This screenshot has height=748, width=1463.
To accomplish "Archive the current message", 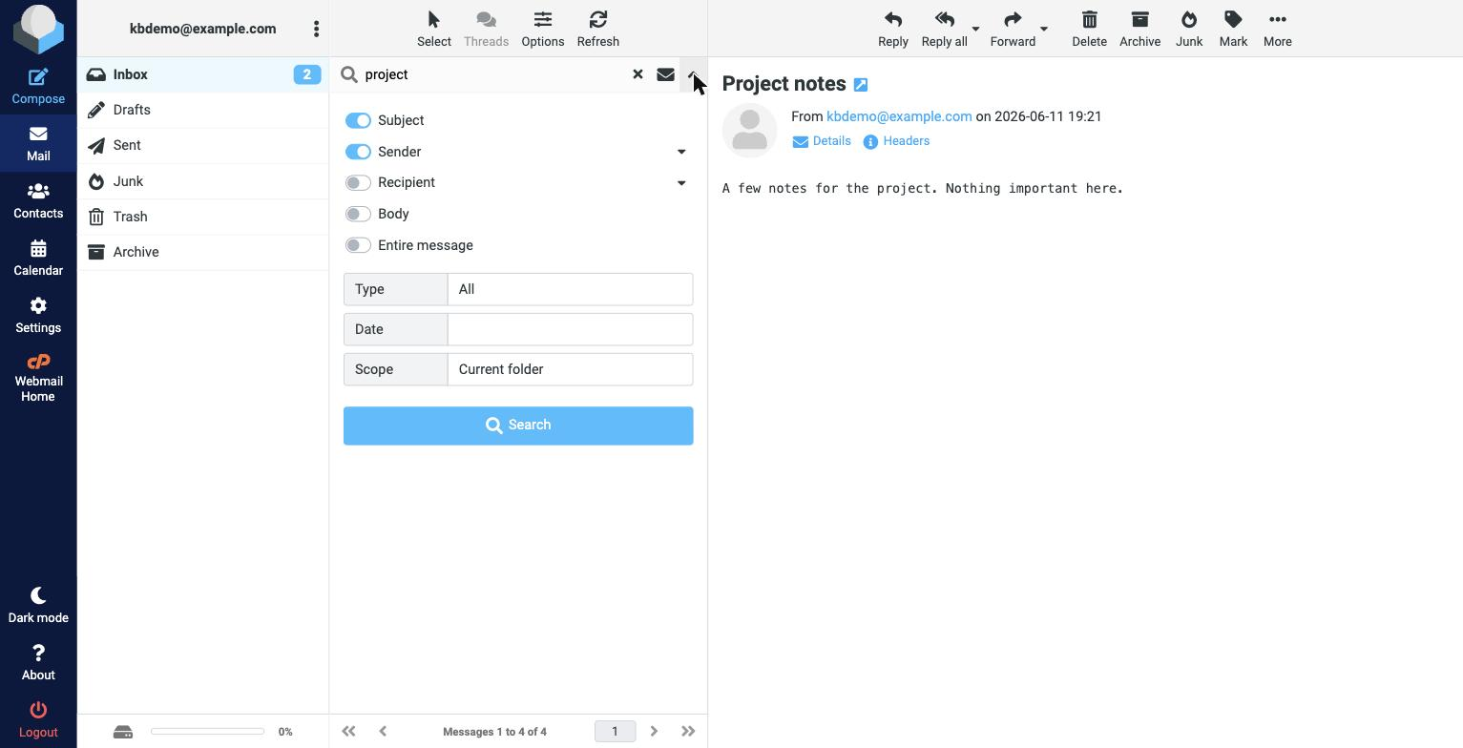I will (1139, 29).
